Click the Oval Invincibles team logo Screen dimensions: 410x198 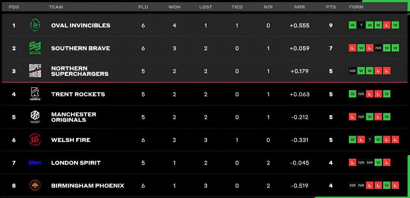point(35,25)
